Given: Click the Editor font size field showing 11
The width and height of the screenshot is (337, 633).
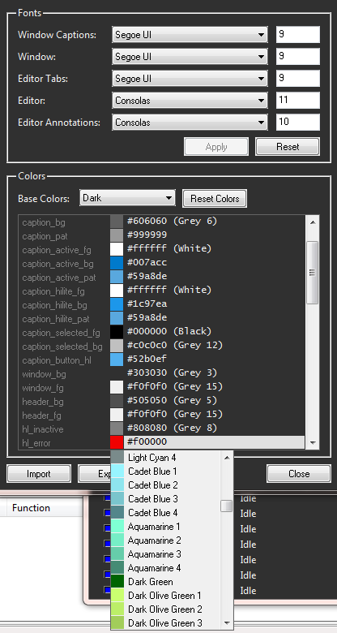Looking at the screenshot, I should tap(297, 100).
